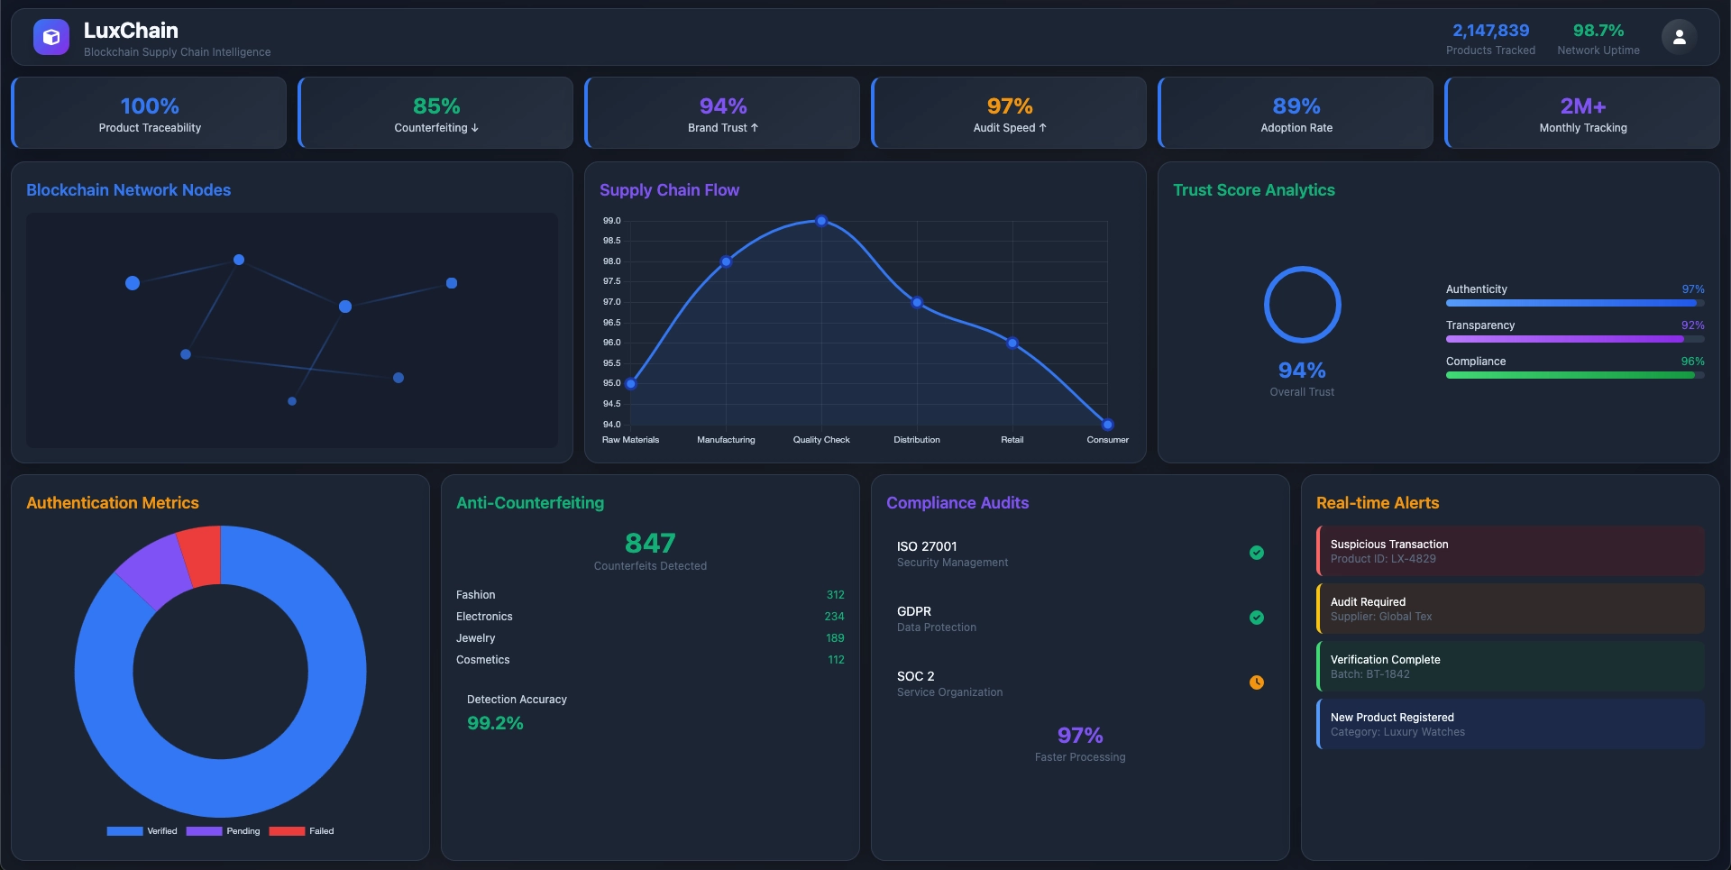Viewport: 1731px width, 870px height.
Task: Click the ISO 27001 green checkmark icon
Action: [x=1256, y=553]
